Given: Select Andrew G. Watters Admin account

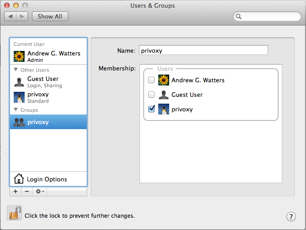Looking at the screenshot, I should pos(48,56).
